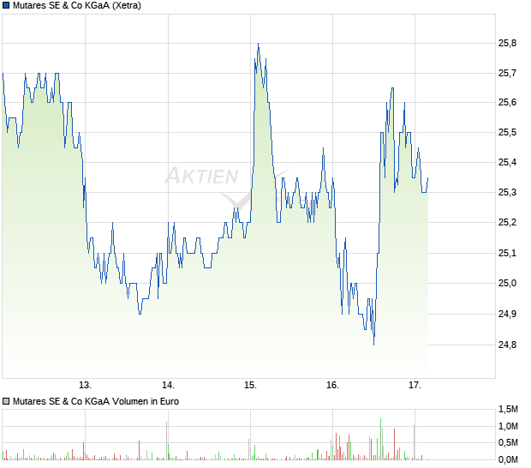Select the 13. date marker on x-axis
This screenshot has width=531, height=468.
pos(85,386)
